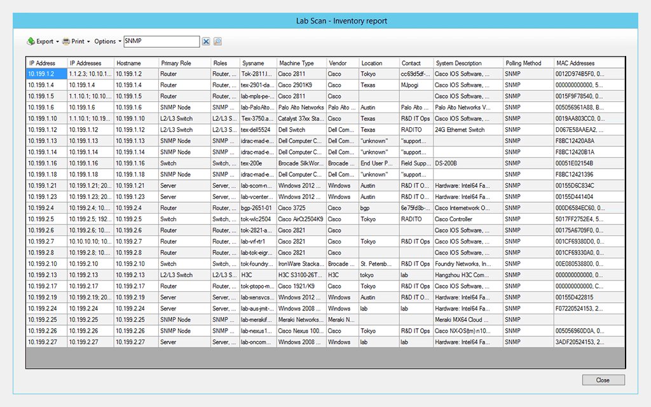Click System Description 24G Ethernet Switch
This screenshot has width=651, height=407.
coord(469,130)
